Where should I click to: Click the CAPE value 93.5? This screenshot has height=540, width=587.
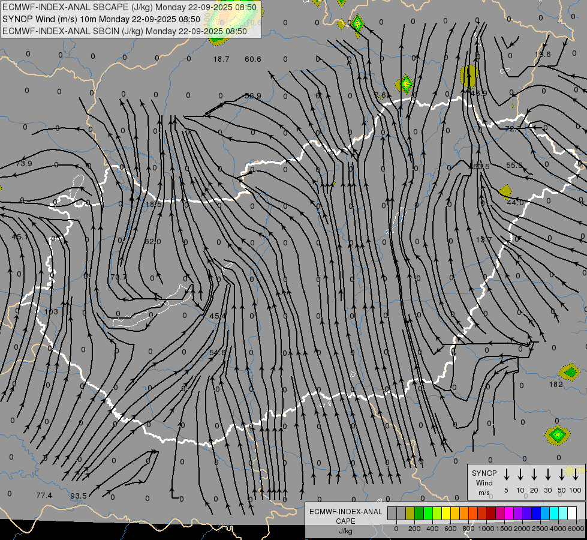(x=79, y=496)
